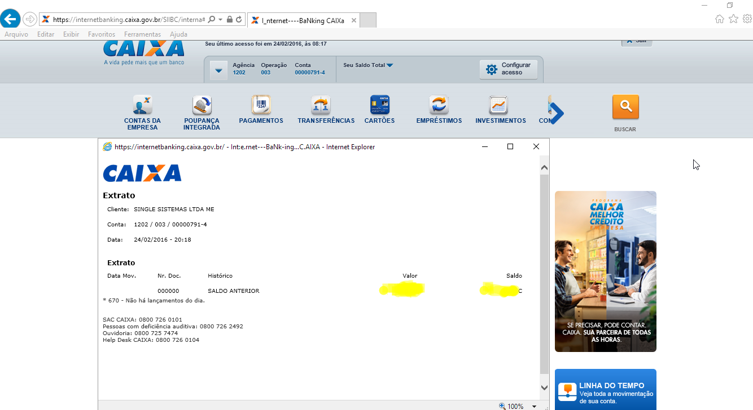Screen dimensions: 753x410
Task: Click the Contas da Empresa label
Action: coord(142,124)
